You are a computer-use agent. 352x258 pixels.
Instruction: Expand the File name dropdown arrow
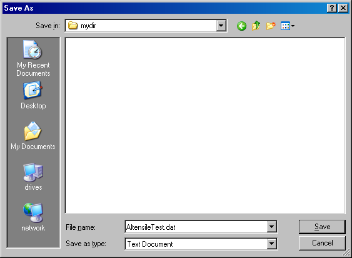click(271, 227)
